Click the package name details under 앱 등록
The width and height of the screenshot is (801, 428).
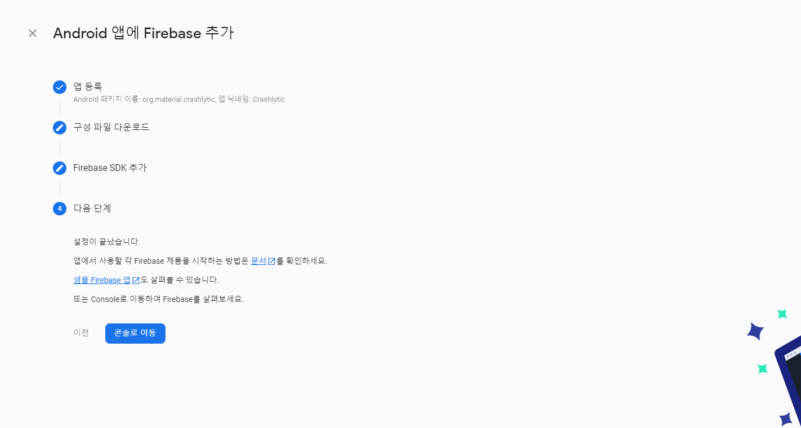click(x=179, y=100)
